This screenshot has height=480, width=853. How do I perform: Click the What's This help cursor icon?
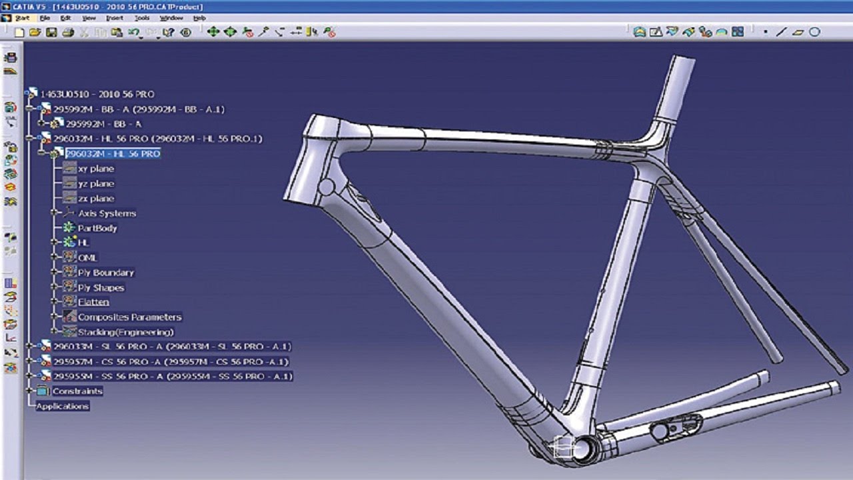169,32
